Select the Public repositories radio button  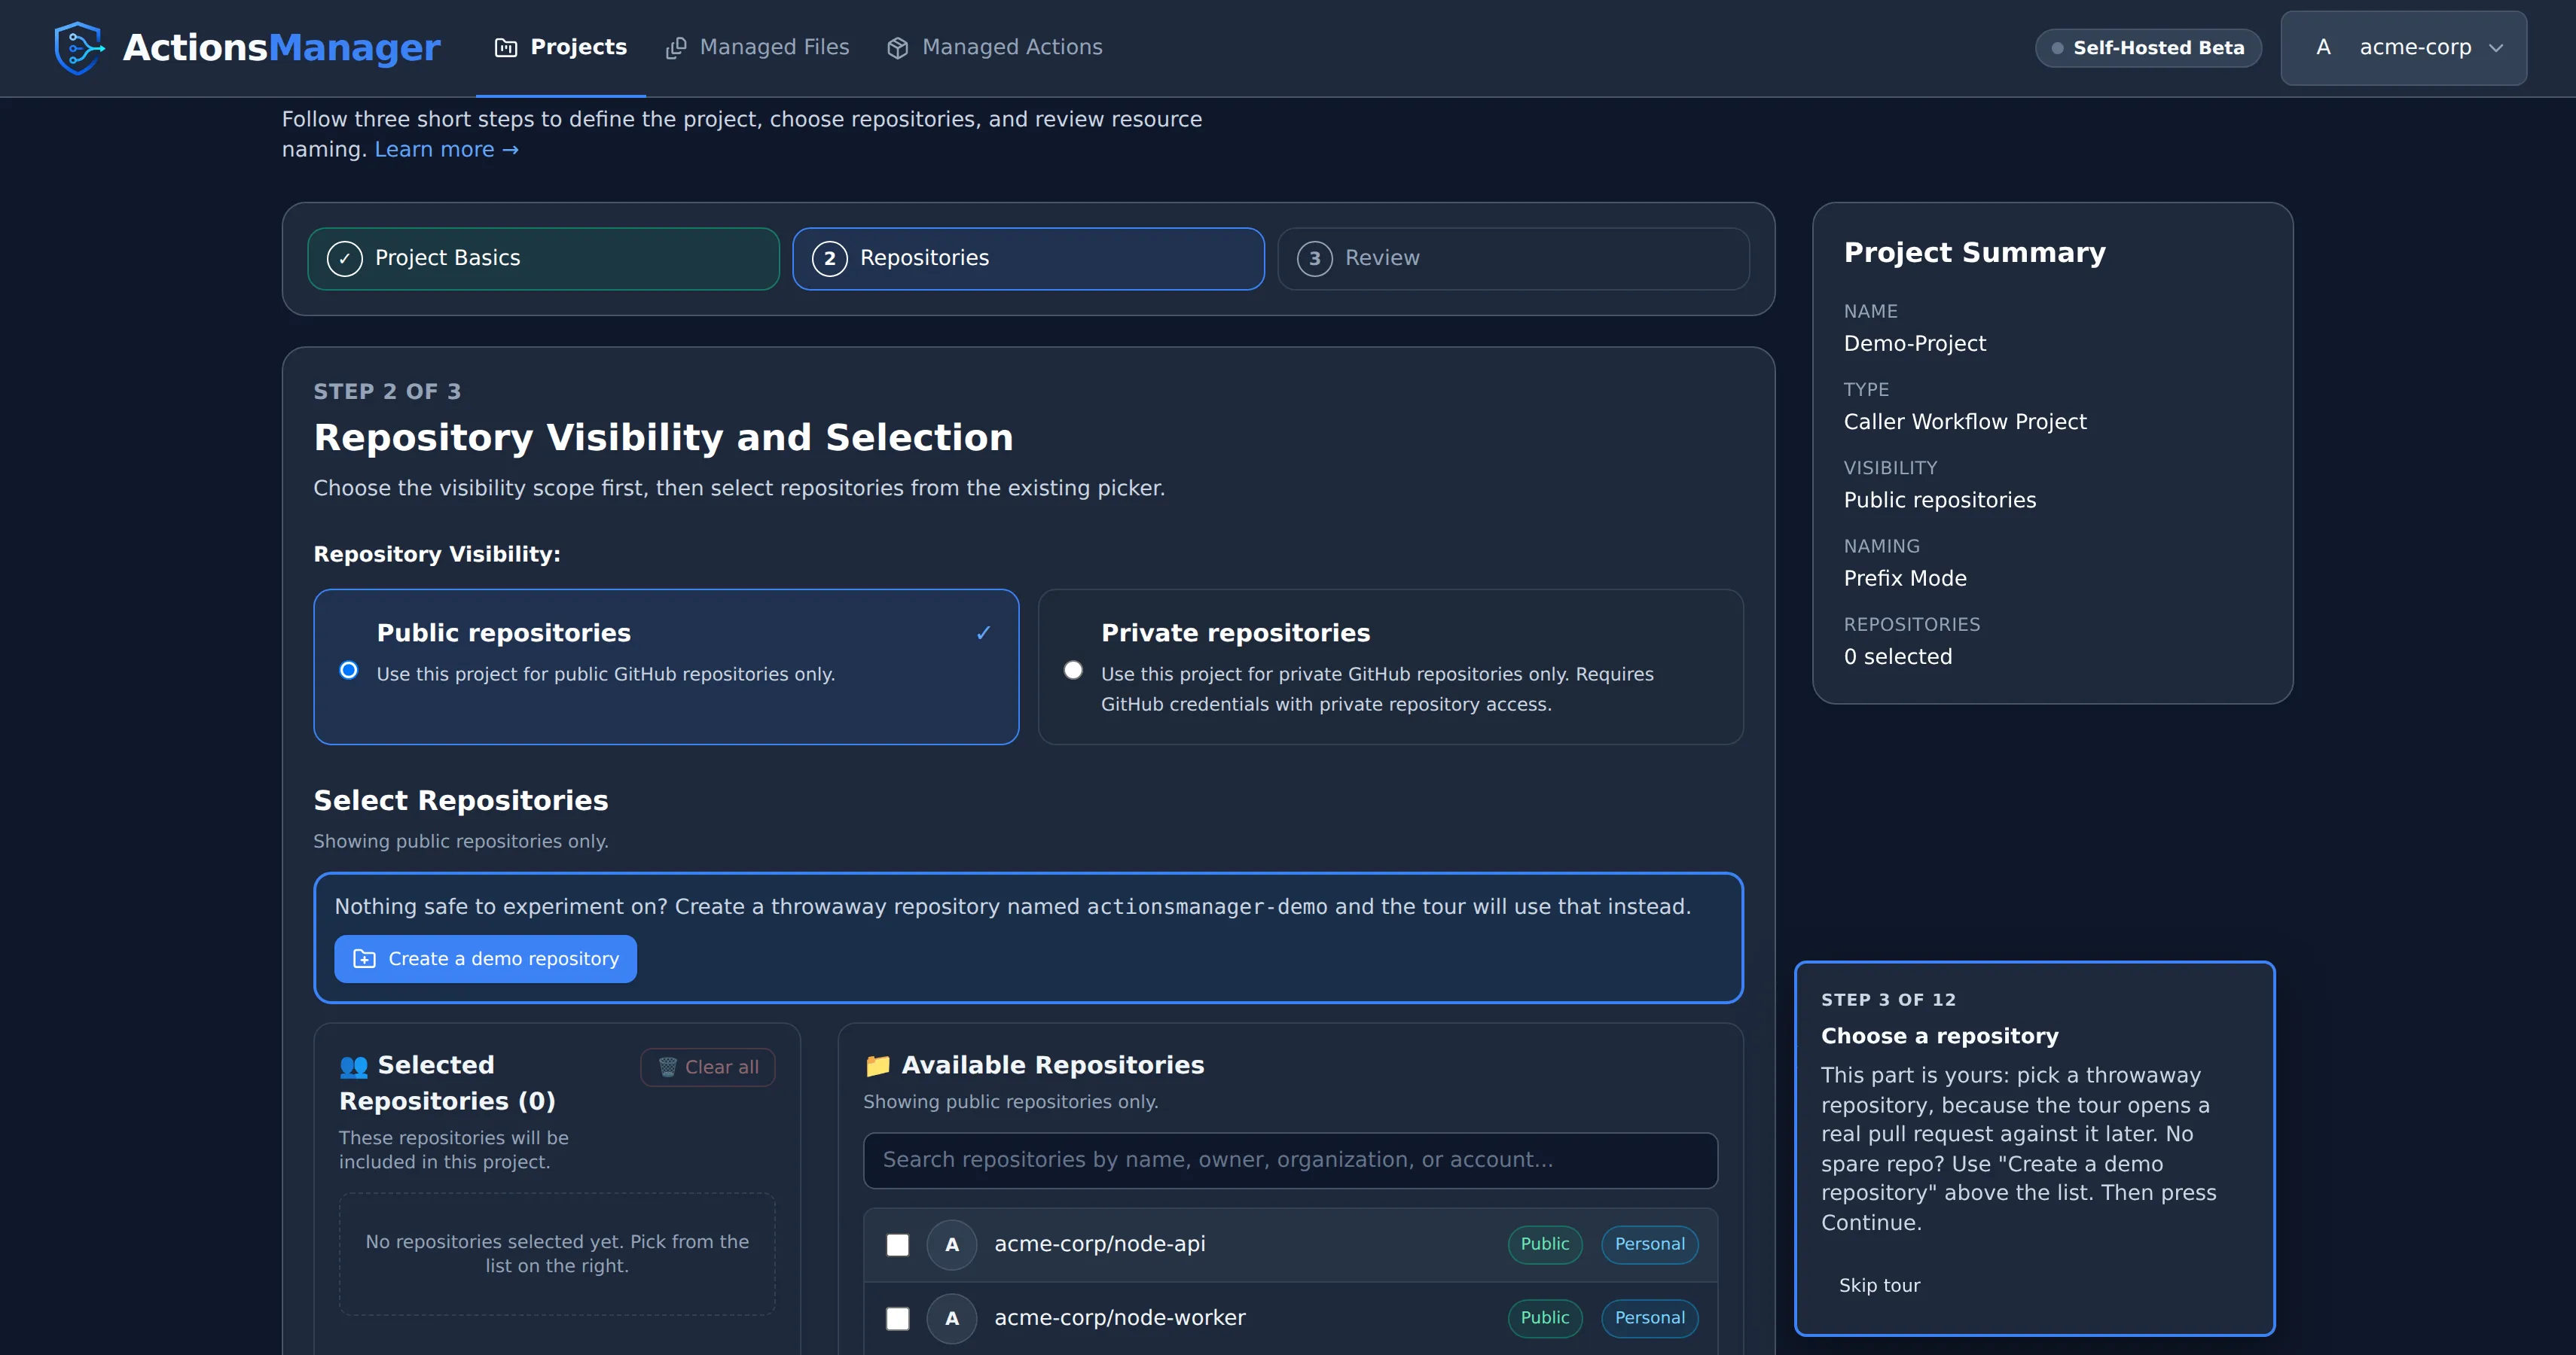(x=348, y=671)
